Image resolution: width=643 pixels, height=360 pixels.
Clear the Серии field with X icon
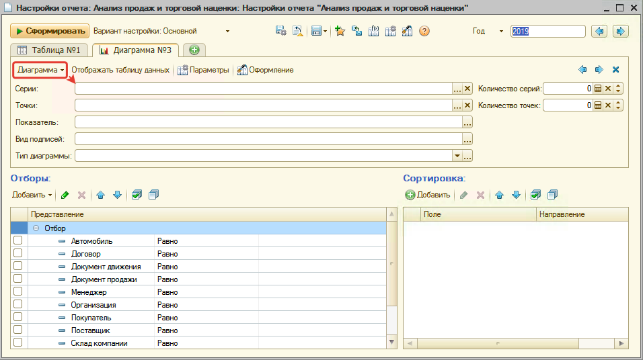click(467, 89)
